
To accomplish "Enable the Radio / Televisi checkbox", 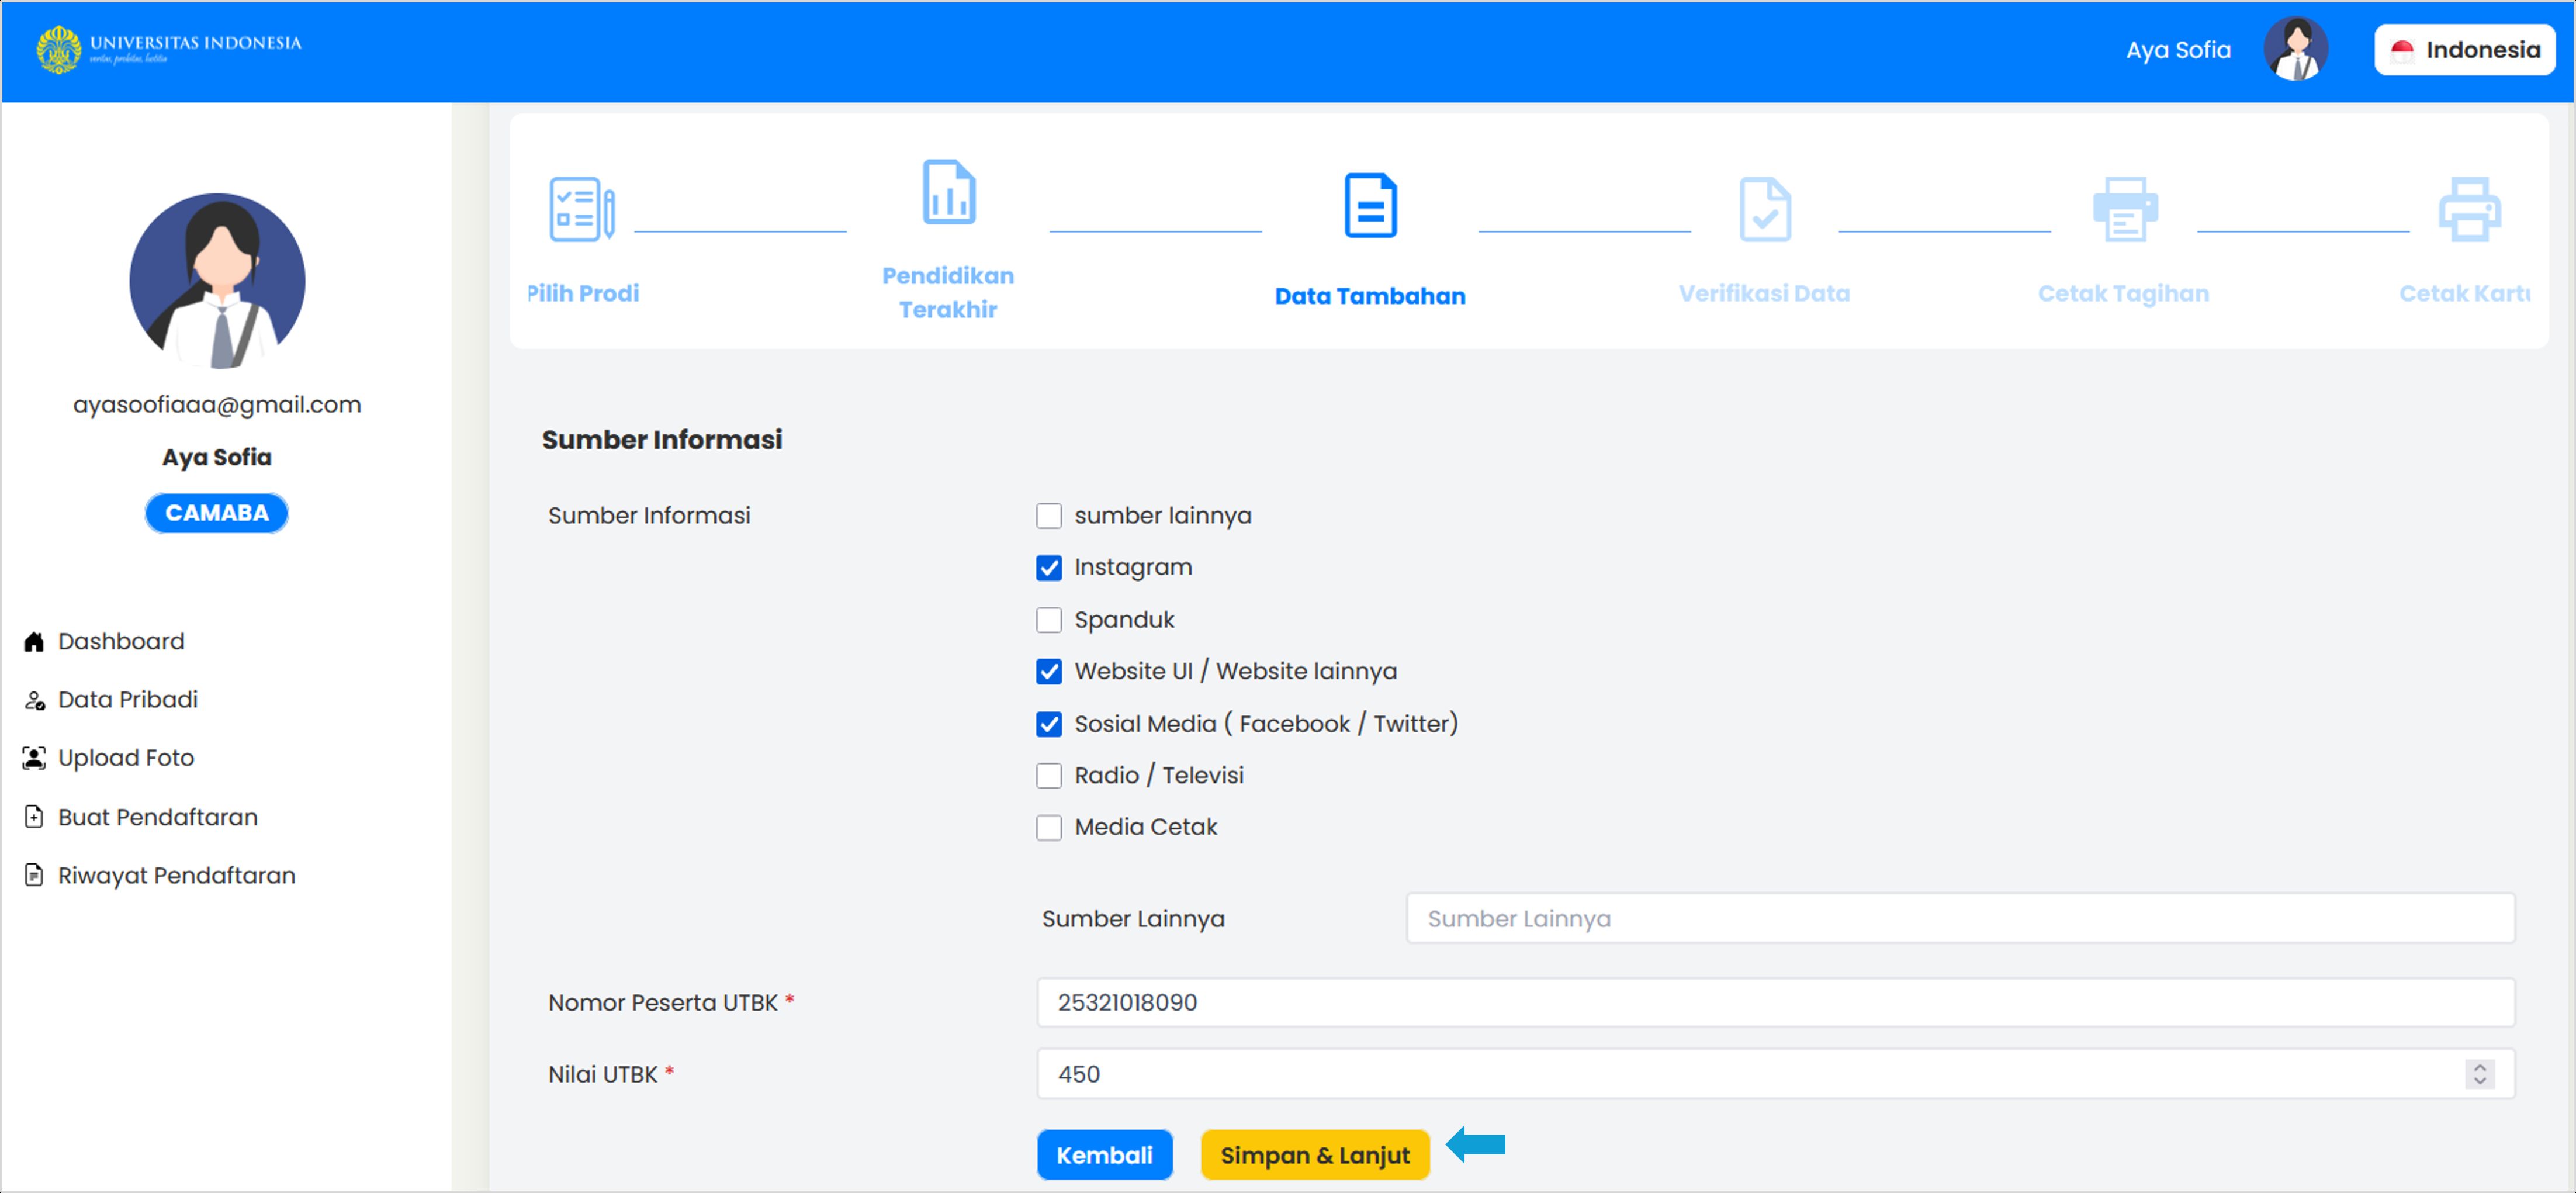I will point(1048,776).
